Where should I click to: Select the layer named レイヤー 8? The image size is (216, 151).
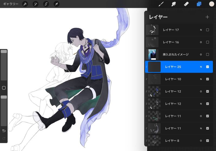click(x=172, y=141)
